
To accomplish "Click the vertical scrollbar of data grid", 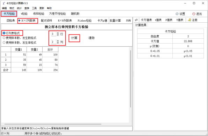I will 131,79.
